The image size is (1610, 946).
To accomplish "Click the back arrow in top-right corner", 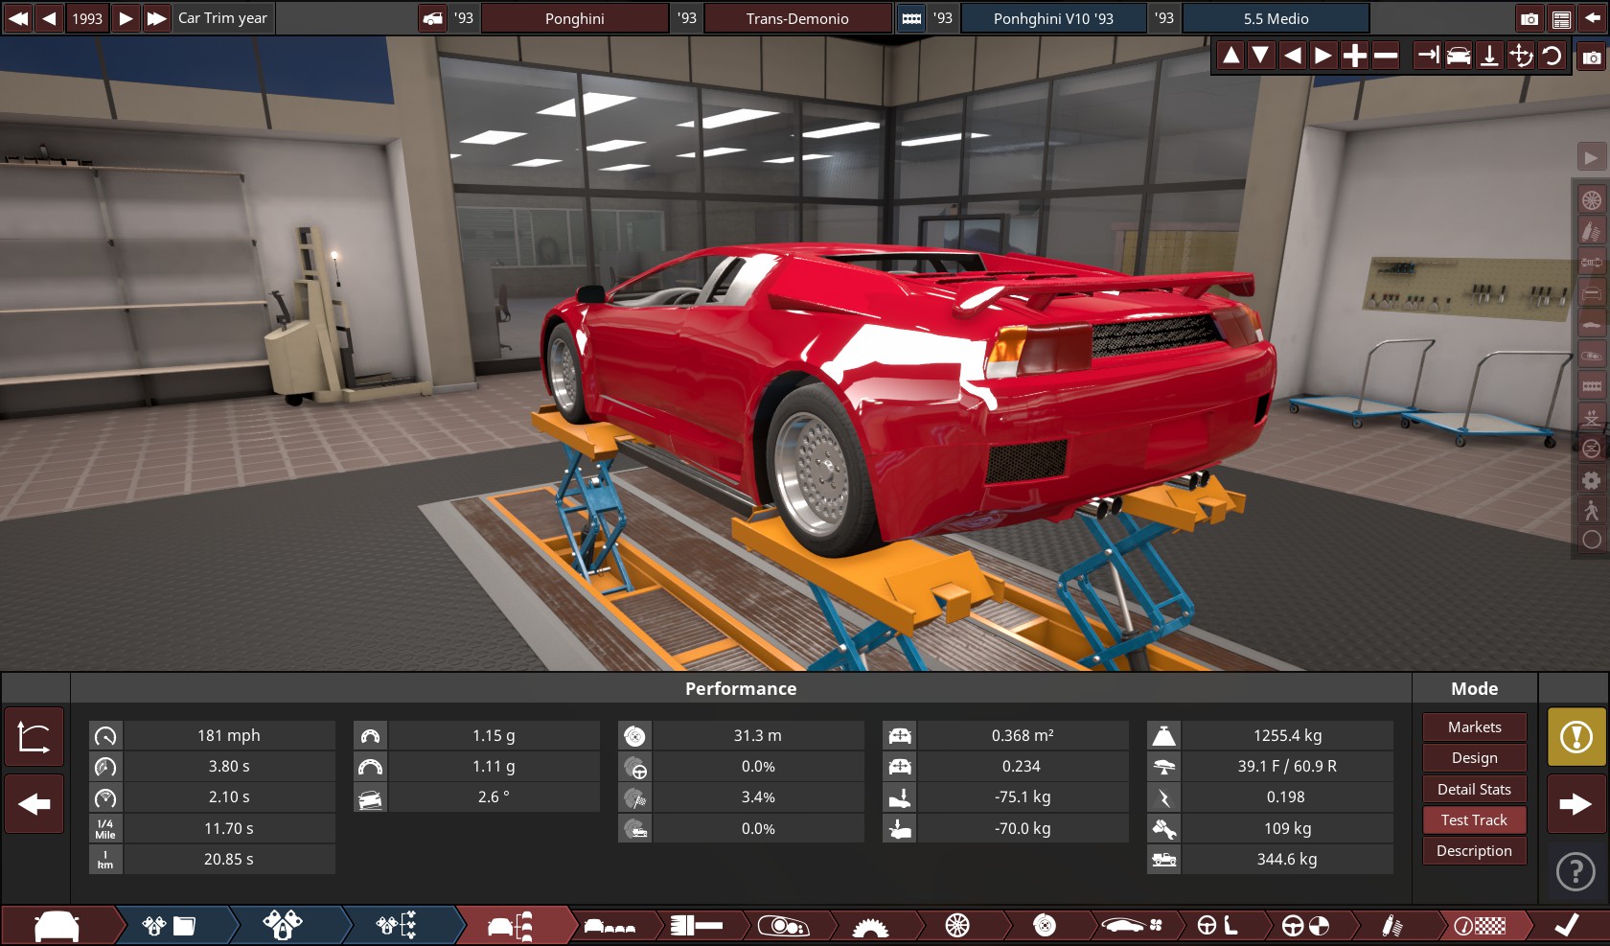I will click(x=1593, y=18).
